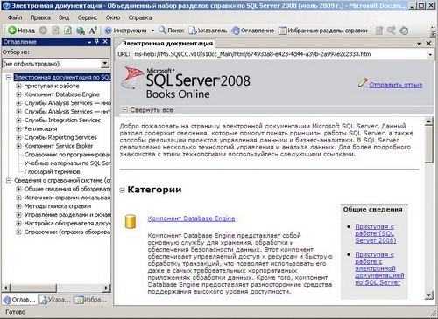Image resolution: width=438 pixels, height=319 pixels.
Task: Click the add-to-favorites page icon in toolbar
Action: click(379, 31)
